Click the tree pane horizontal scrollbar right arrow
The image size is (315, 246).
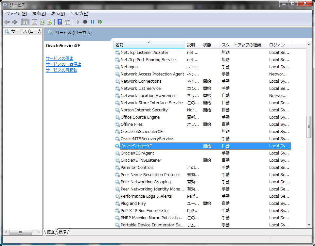[x=39, y=232]
